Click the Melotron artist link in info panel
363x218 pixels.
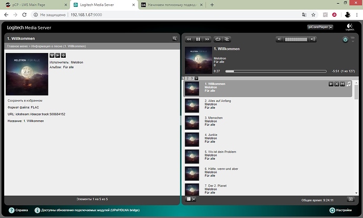coord(77,63)
